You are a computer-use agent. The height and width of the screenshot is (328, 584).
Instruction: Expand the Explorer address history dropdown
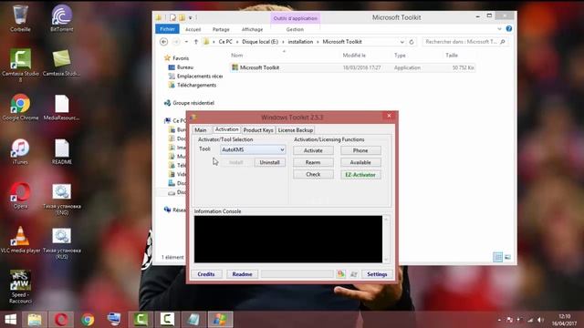click(x=401, y=42)
